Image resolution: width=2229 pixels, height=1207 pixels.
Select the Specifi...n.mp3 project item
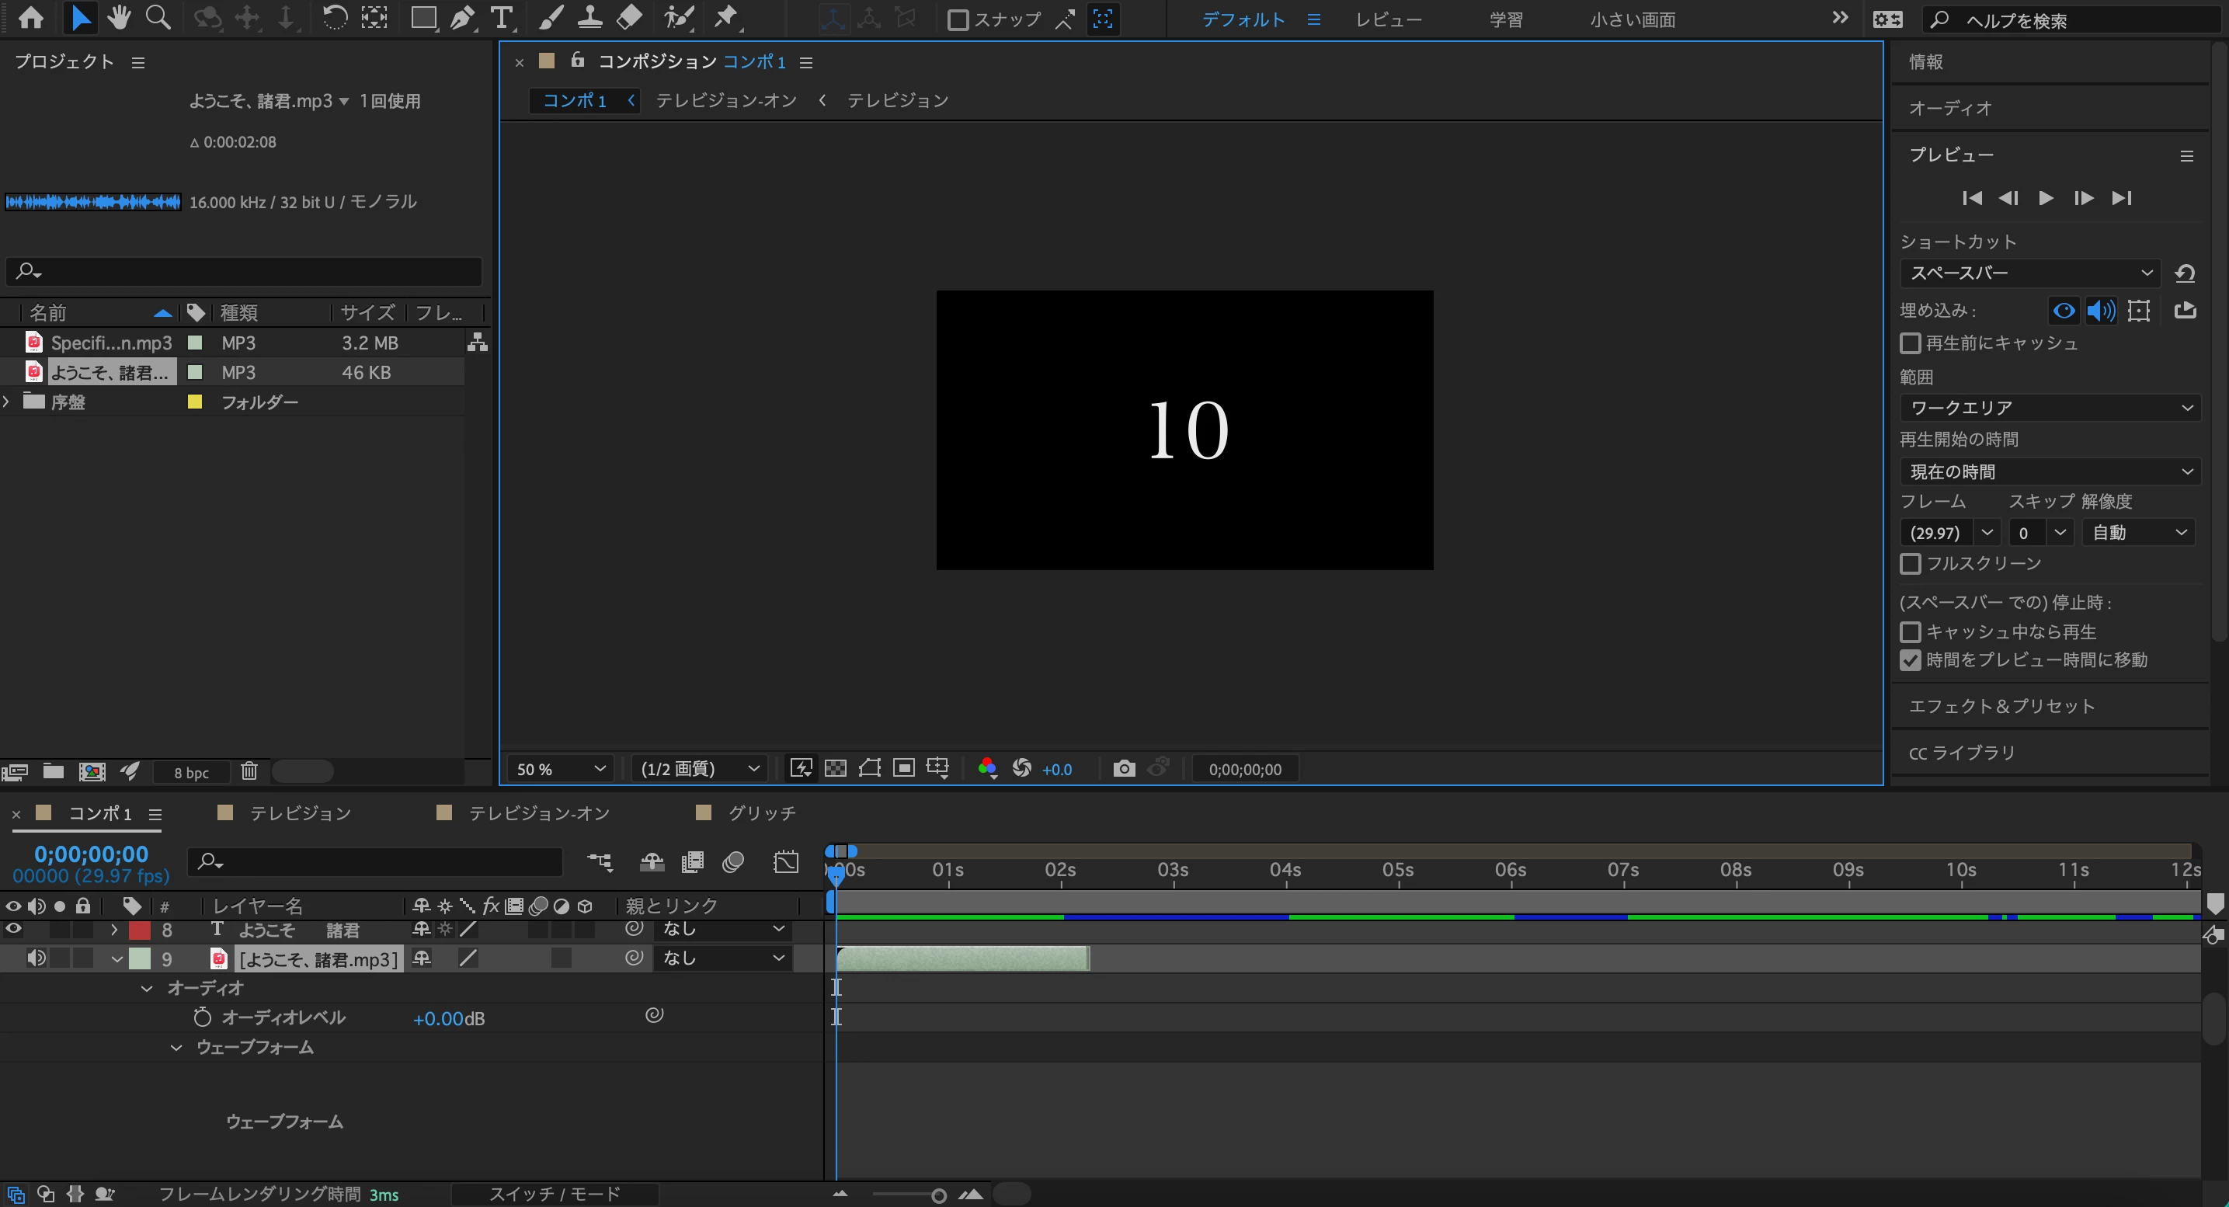pyautogui.click(x=111, y=343)
